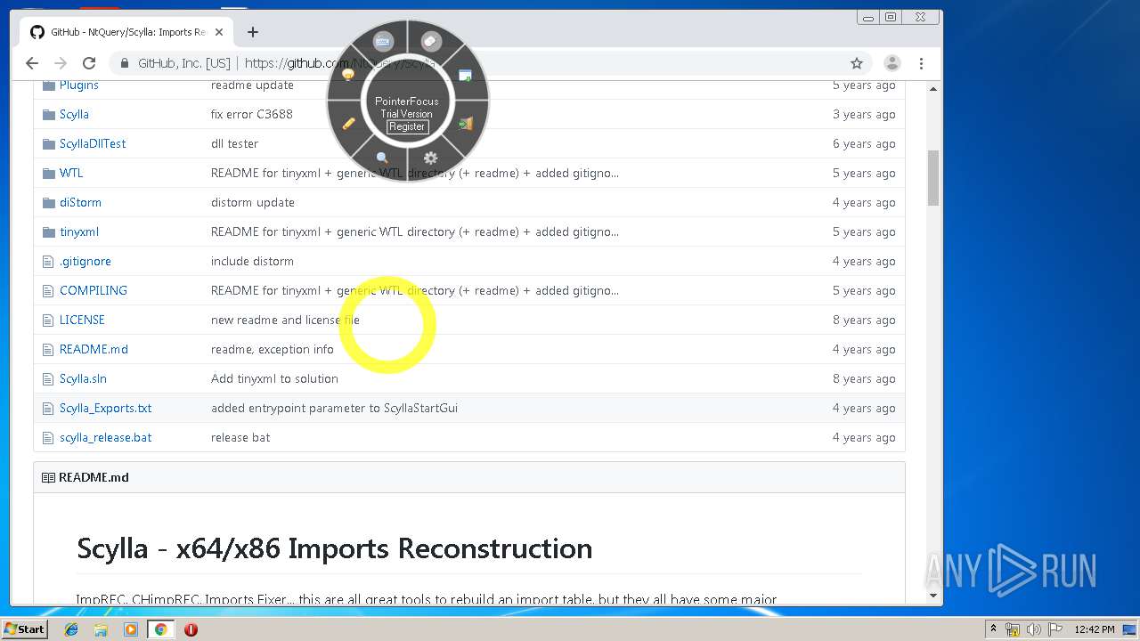Launch Internet Explorer from taskbar

(71, 629)
